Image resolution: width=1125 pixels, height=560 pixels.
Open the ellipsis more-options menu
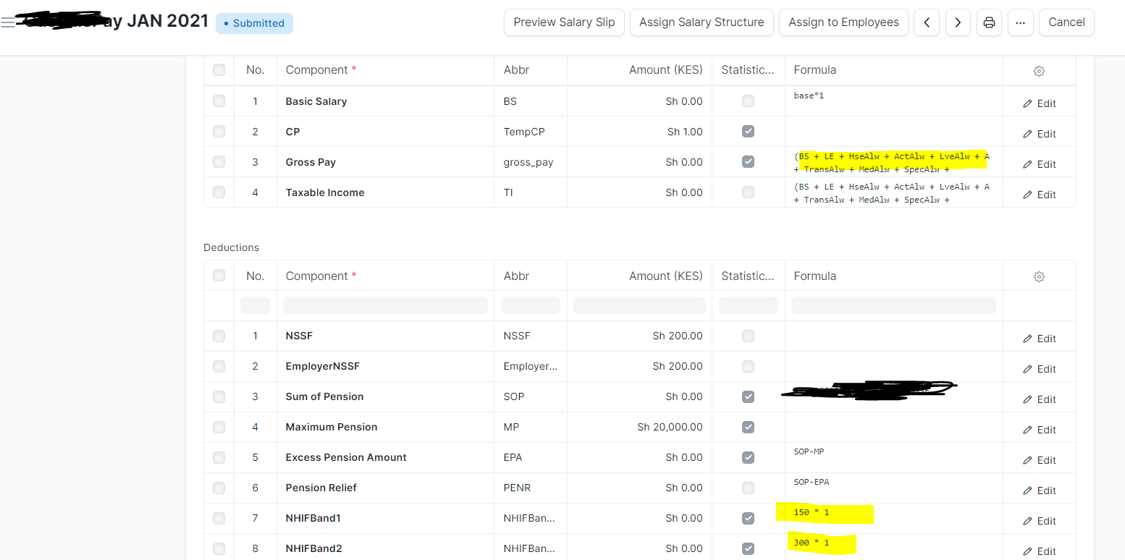tap(1021, 22)
